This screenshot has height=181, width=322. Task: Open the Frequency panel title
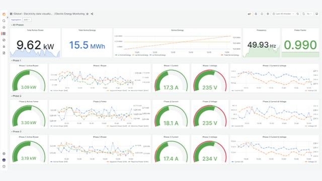[262, 30]
